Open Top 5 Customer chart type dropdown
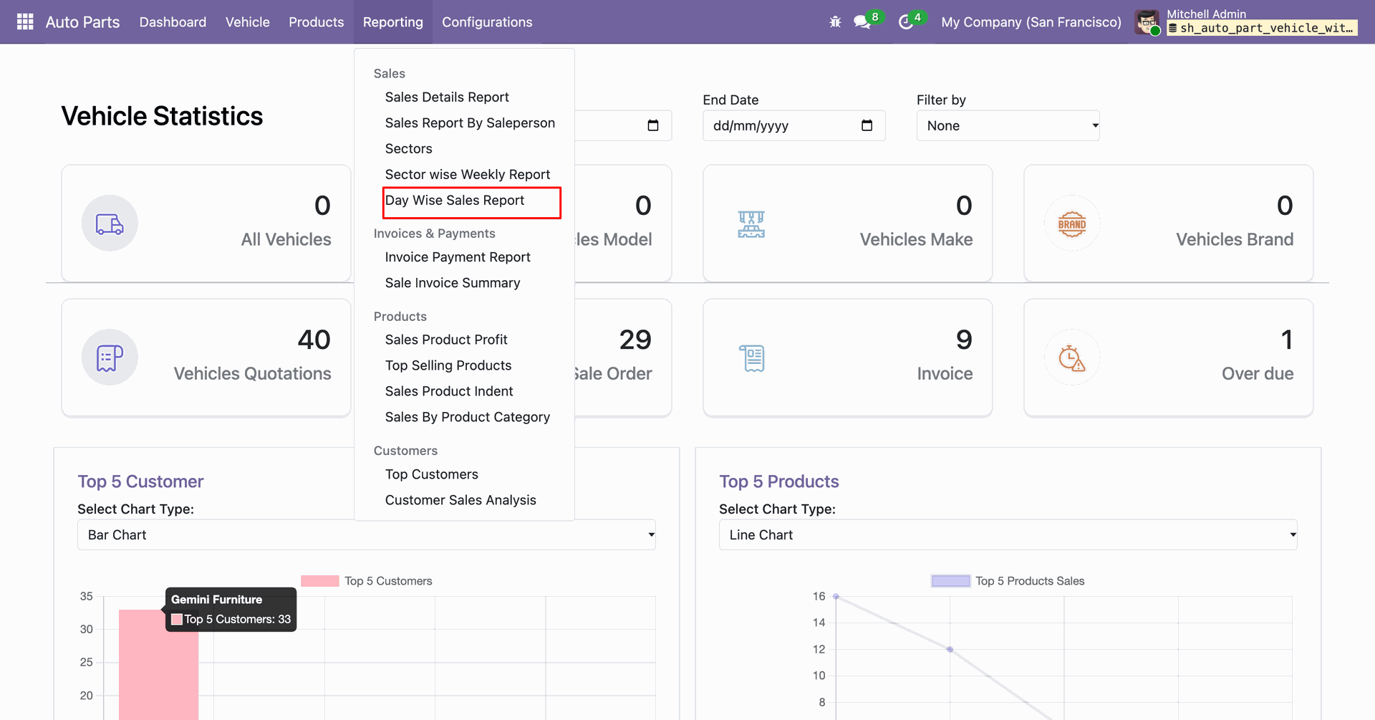Screen dimensions: 1375x720 pos(367,535)
